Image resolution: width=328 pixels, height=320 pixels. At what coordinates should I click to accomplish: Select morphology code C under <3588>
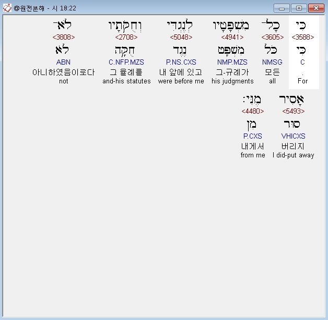302,62
